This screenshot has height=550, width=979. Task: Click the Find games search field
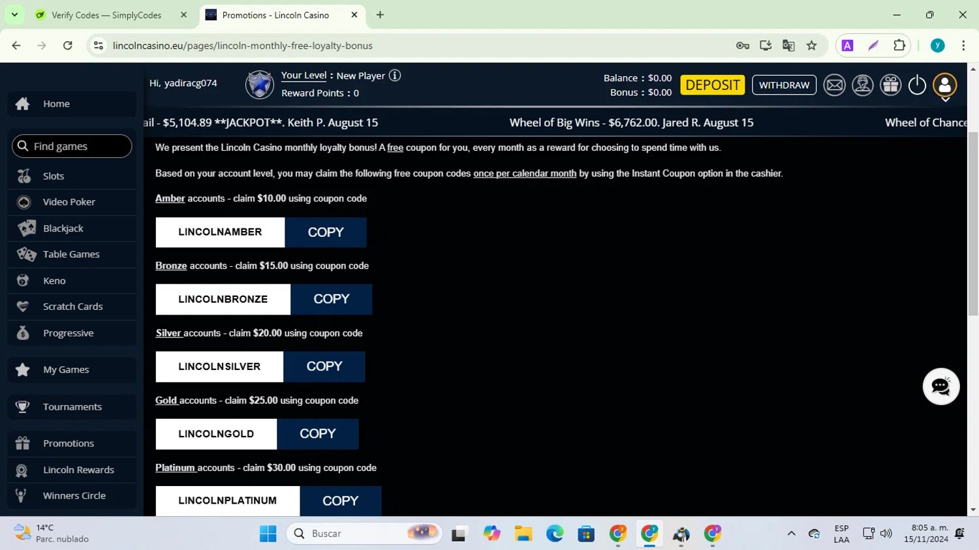(x=72, y=146)
